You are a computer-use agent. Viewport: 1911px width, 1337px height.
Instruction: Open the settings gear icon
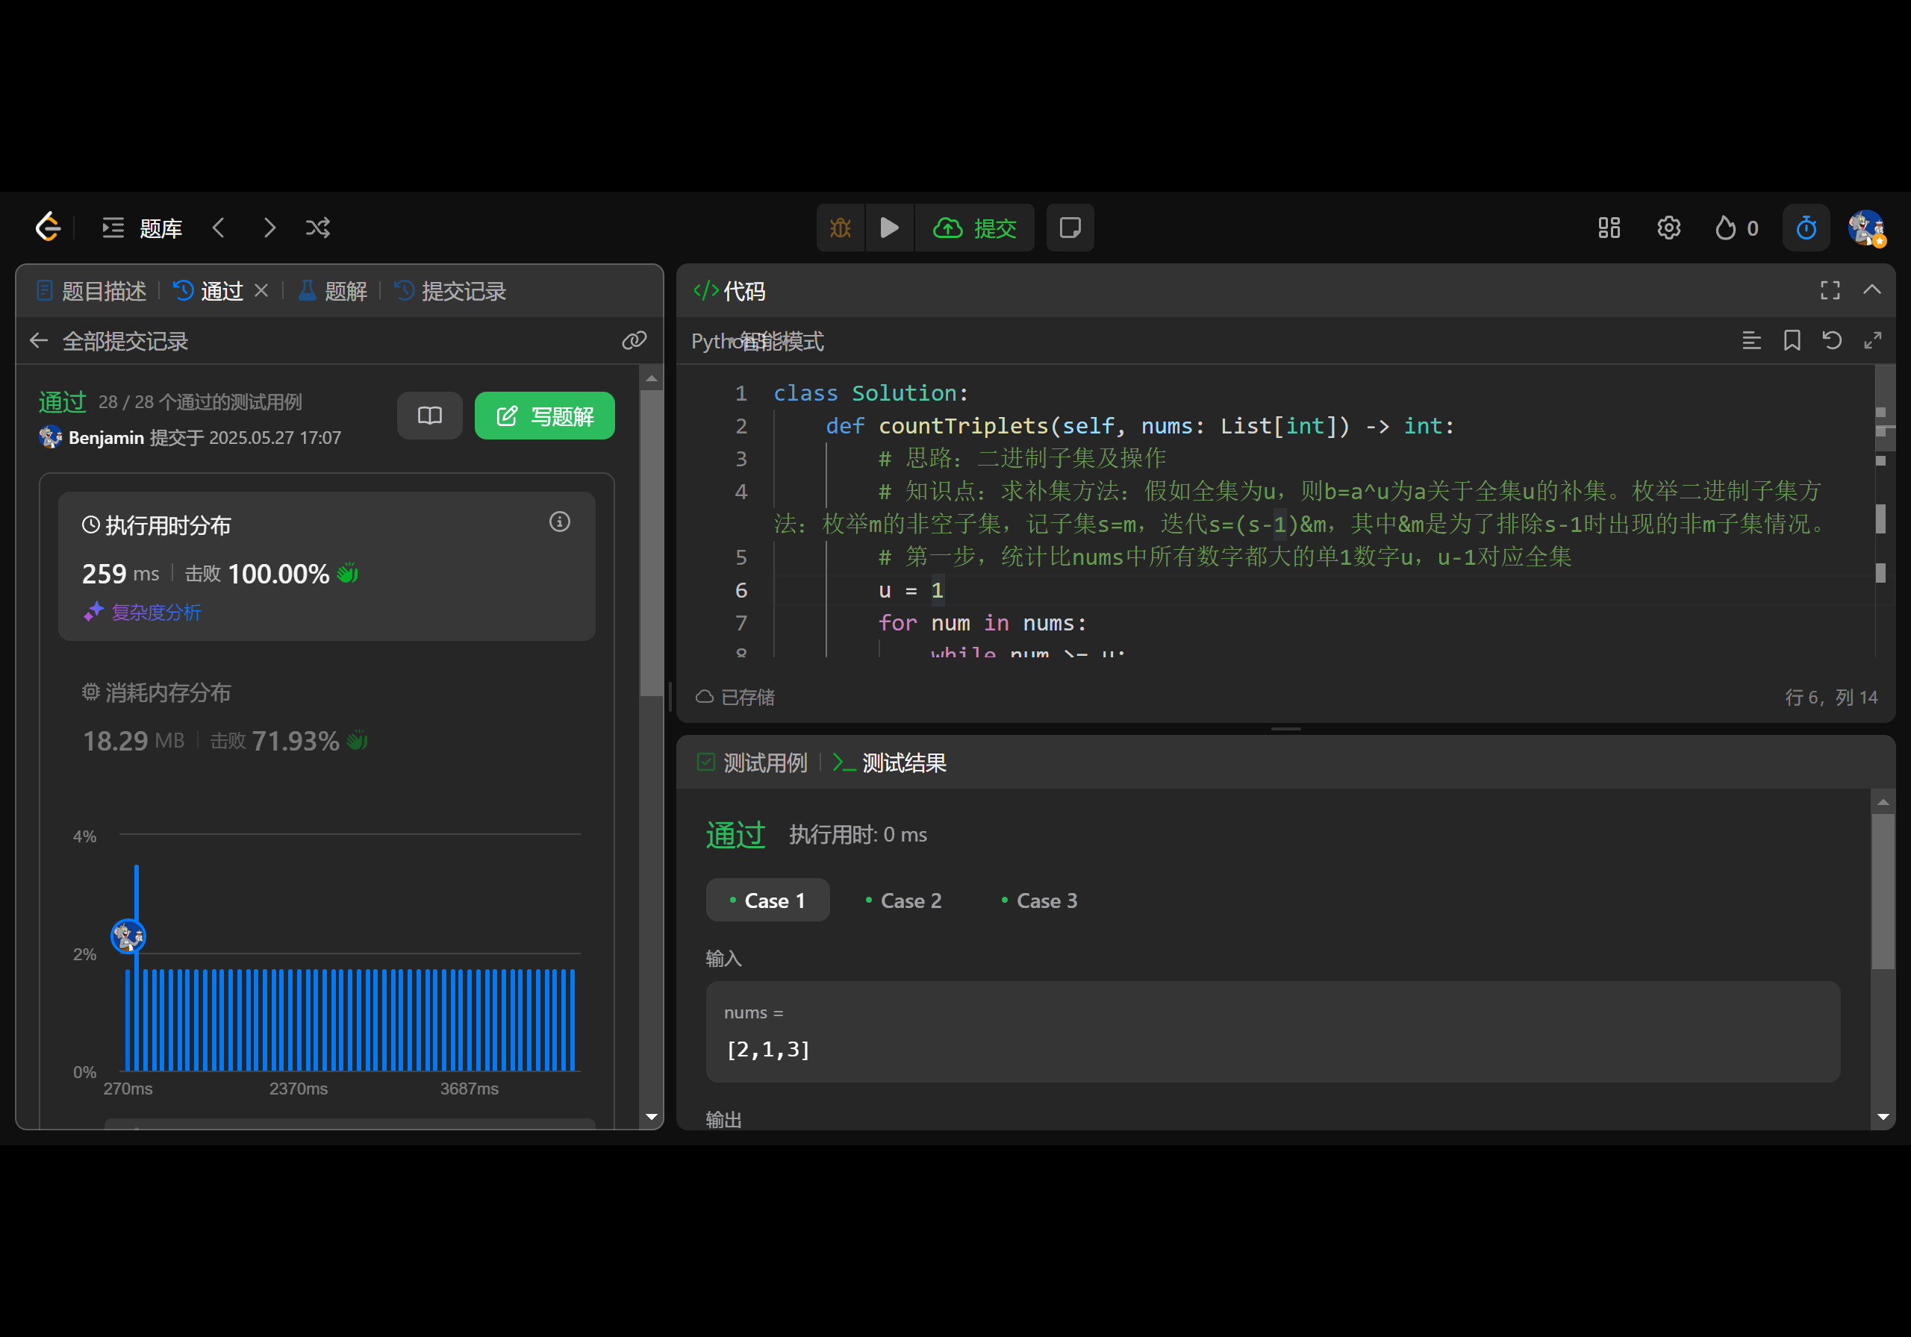click(1668, 227)
